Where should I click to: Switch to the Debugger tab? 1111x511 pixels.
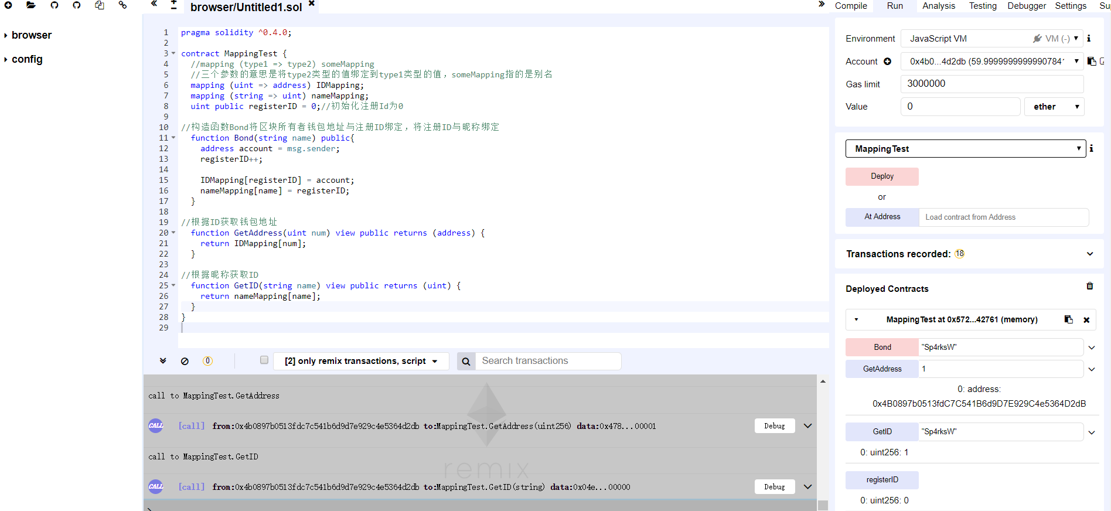click(1027, 6)
